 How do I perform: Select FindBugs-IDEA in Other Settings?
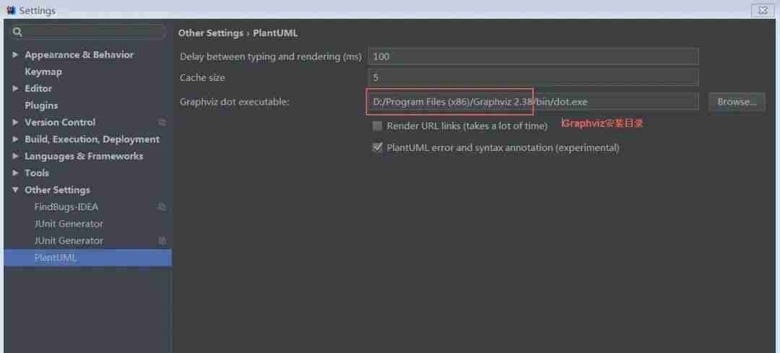coord(66,207)
